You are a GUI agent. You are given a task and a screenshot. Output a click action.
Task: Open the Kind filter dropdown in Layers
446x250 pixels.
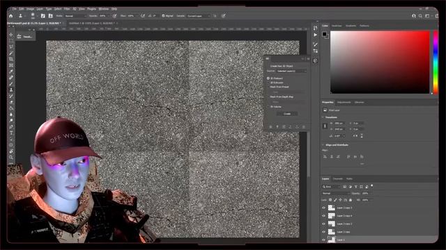pos(332,187)
